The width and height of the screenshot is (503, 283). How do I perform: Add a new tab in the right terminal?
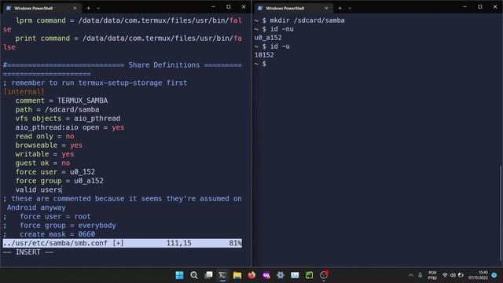(x=340, y=8)
